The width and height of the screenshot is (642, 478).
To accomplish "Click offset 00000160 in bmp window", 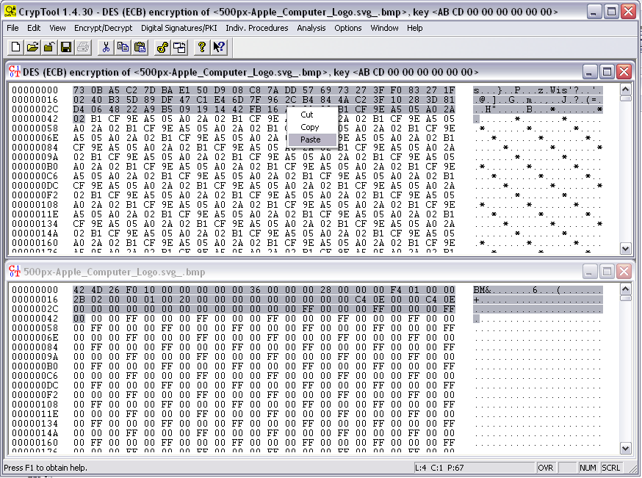I will coord(35,443).
